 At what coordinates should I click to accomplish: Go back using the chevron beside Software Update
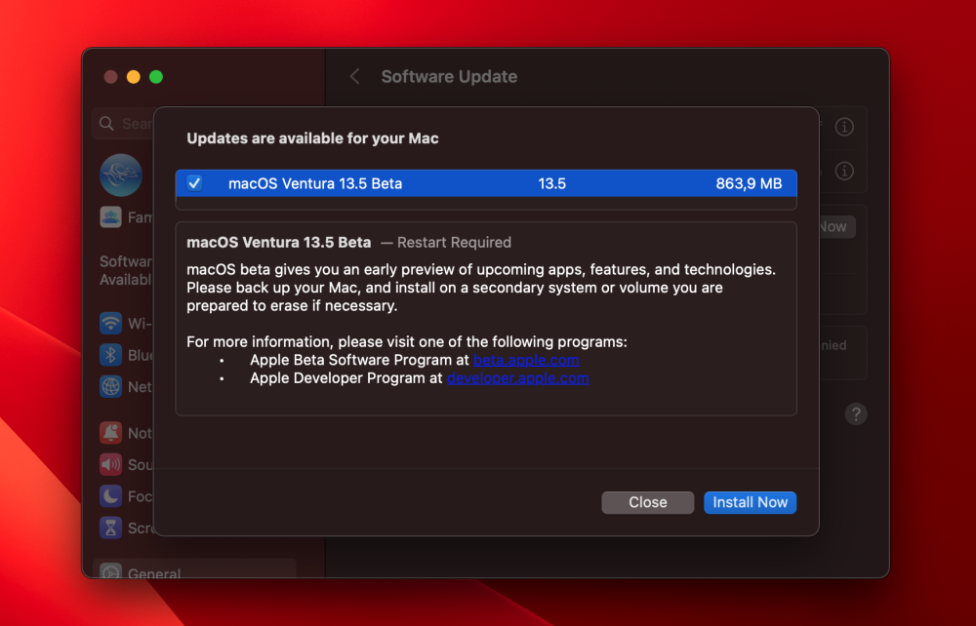click(355, 76)
